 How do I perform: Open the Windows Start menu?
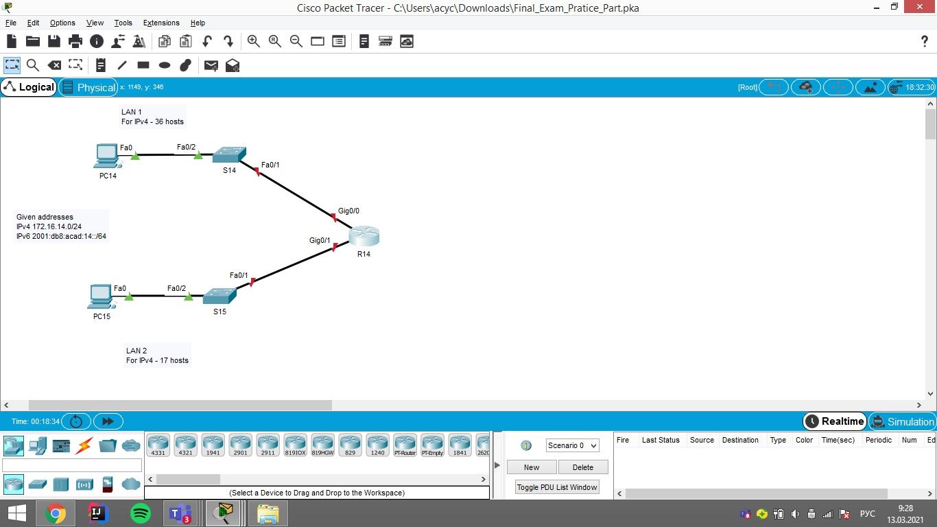point(16,513)
